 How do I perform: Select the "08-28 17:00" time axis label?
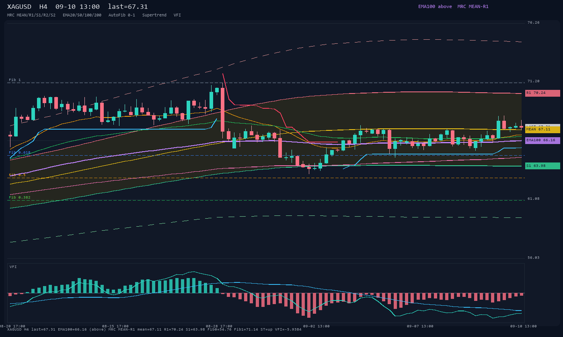coord(219,326)
